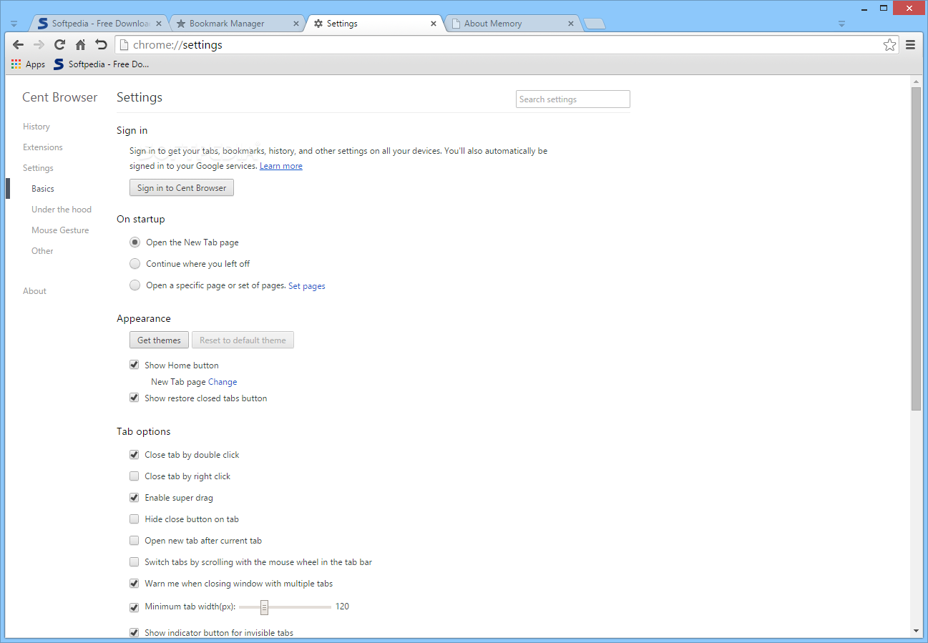Close the Bookmark Manager tab
Screen dimensions: 928x643
point(296,24)
